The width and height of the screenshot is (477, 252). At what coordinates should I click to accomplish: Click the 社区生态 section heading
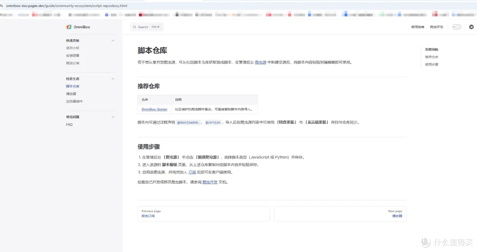(73, 78)
